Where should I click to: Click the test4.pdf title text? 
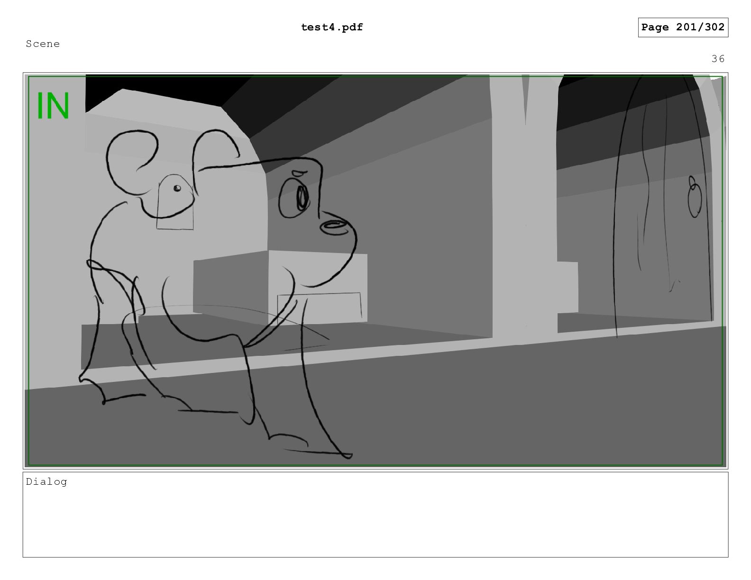click(x=332, y=27)
